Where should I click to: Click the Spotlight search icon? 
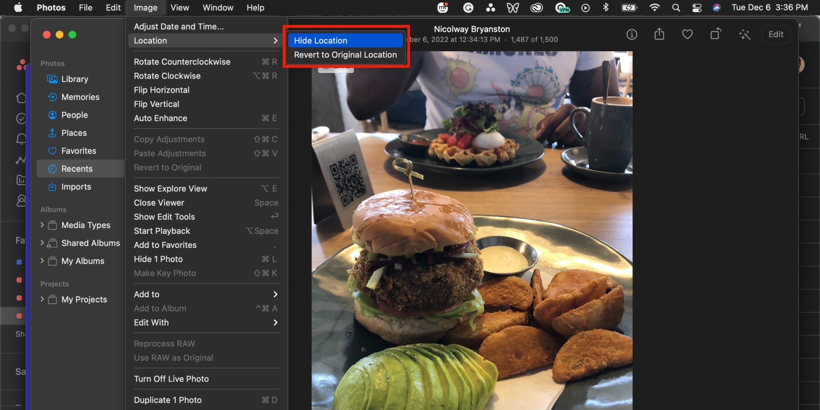point(676,7)
